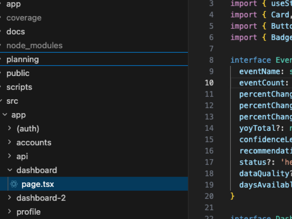
Task: Expand the (auth) folder chevron
Action: pos(10,128)
